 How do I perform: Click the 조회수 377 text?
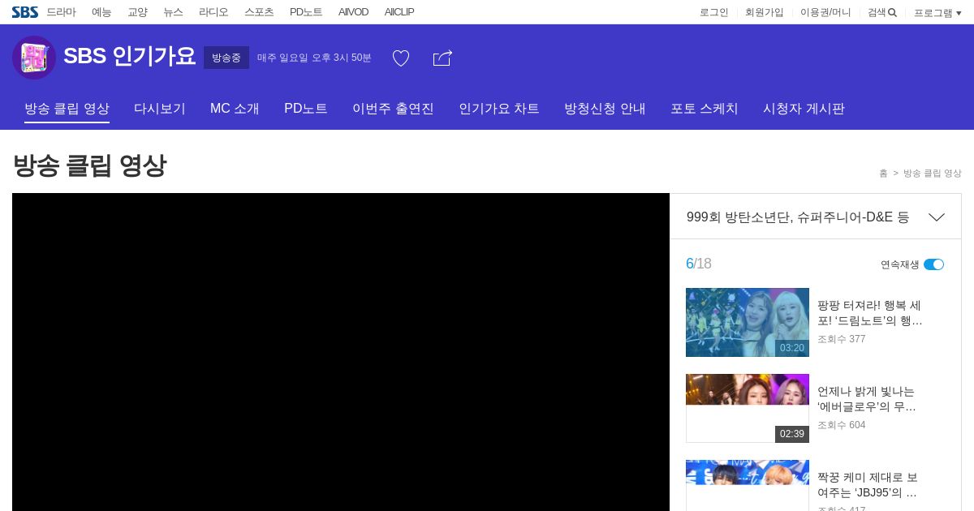point(842,339)
